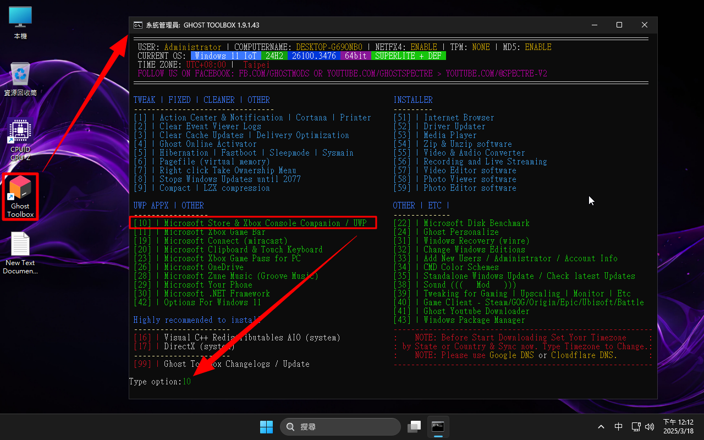Image resolution: width=704 pixels, height=440 pixels.
Task: Click option [3] Clear Cache Updates
Action: coord(241,135)
